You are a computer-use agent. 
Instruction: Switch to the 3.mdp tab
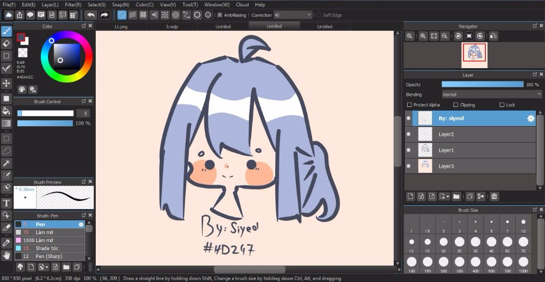(172, 27)
